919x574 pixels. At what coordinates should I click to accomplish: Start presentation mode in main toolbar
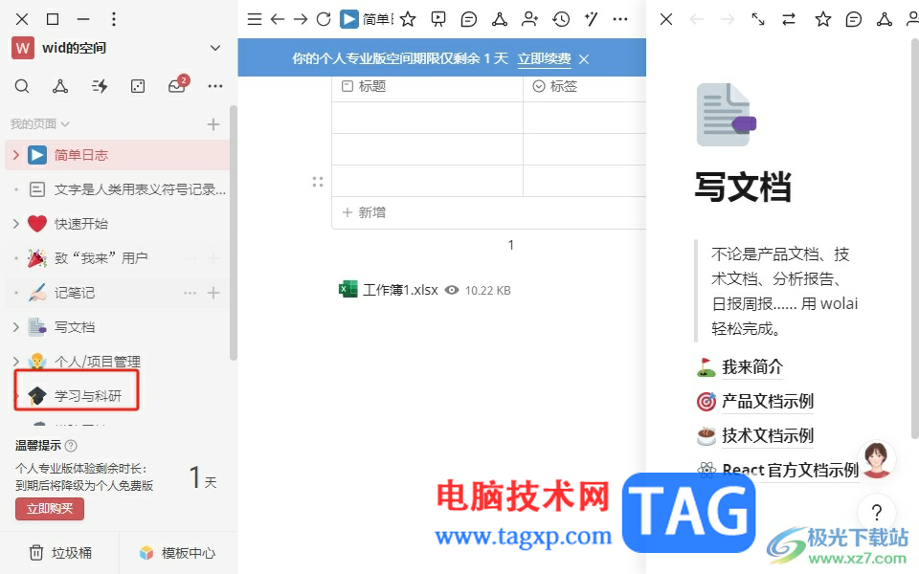tap(437, 19)
